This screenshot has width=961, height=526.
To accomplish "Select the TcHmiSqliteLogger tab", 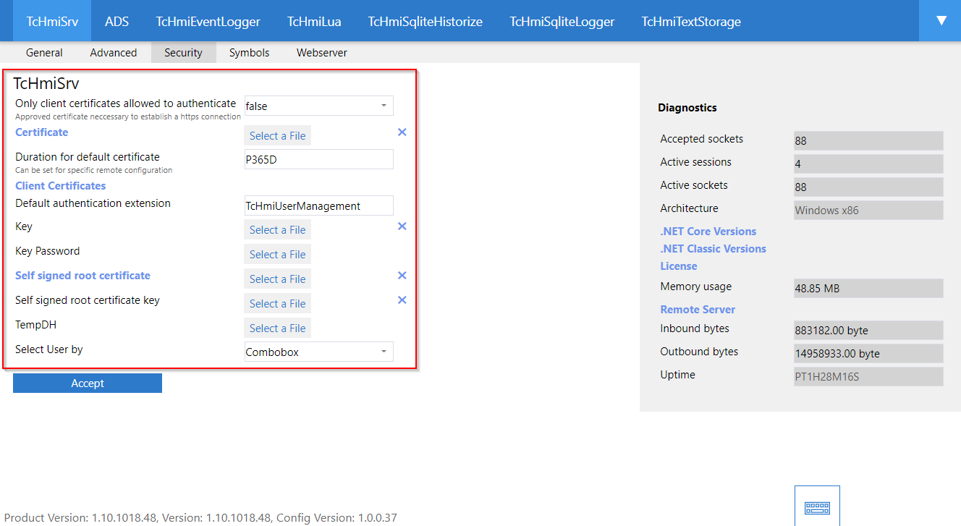I will pyautogui.click(x=562, y=21).
